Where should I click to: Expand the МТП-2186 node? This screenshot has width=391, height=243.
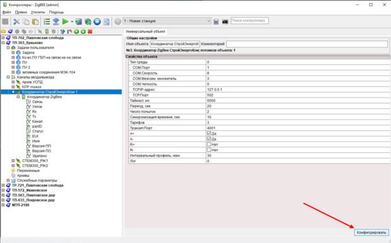(x=3, y=205)
